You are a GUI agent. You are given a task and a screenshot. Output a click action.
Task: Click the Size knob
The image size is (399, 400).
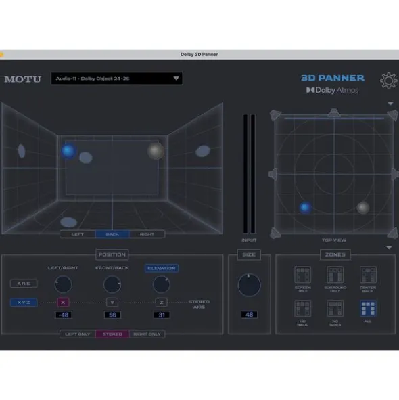pyautogui.click(x=249, y=285)
